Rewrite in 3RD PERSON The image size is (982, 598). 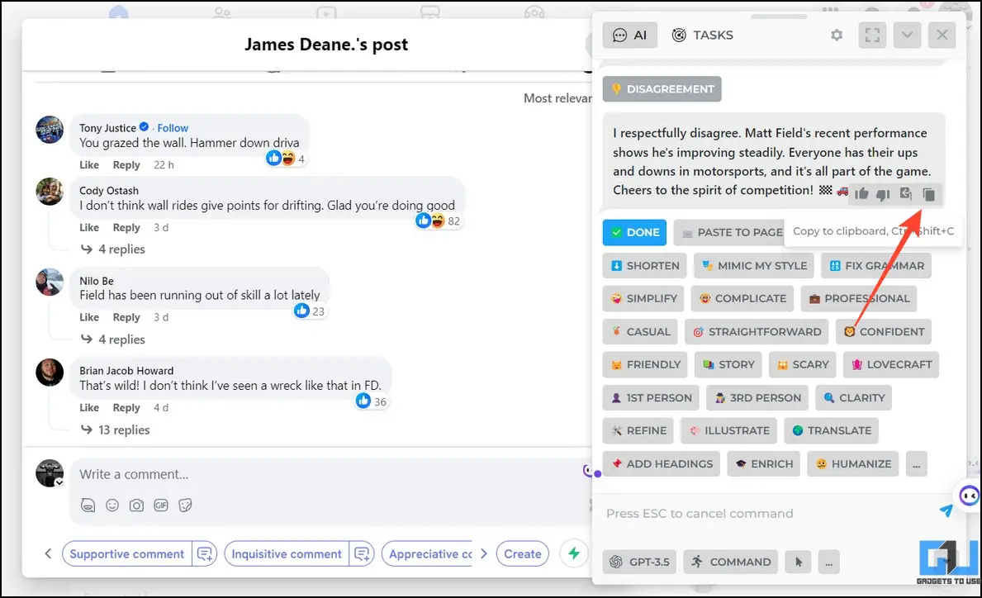pyautogui.click(x=758, y=397)
